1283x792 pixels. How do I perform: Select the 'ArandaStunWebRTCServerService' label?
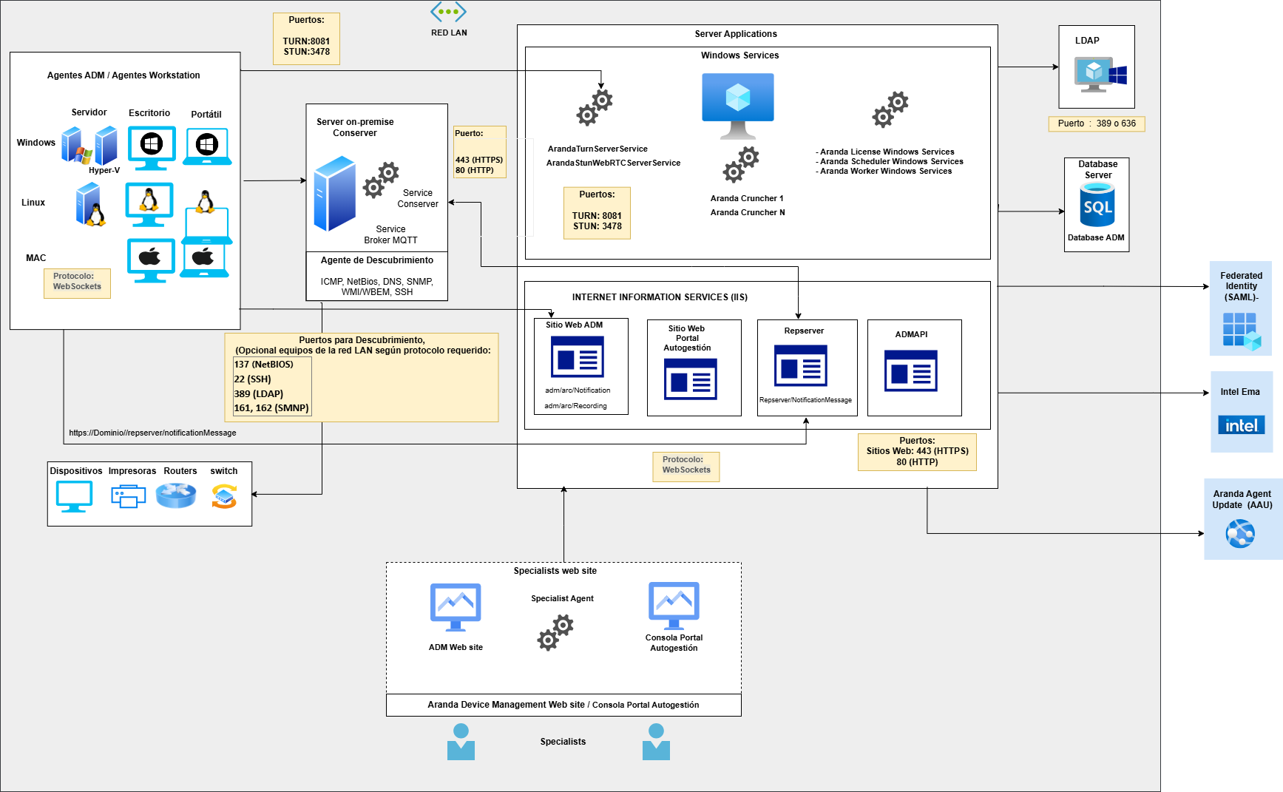coord(613,163)
